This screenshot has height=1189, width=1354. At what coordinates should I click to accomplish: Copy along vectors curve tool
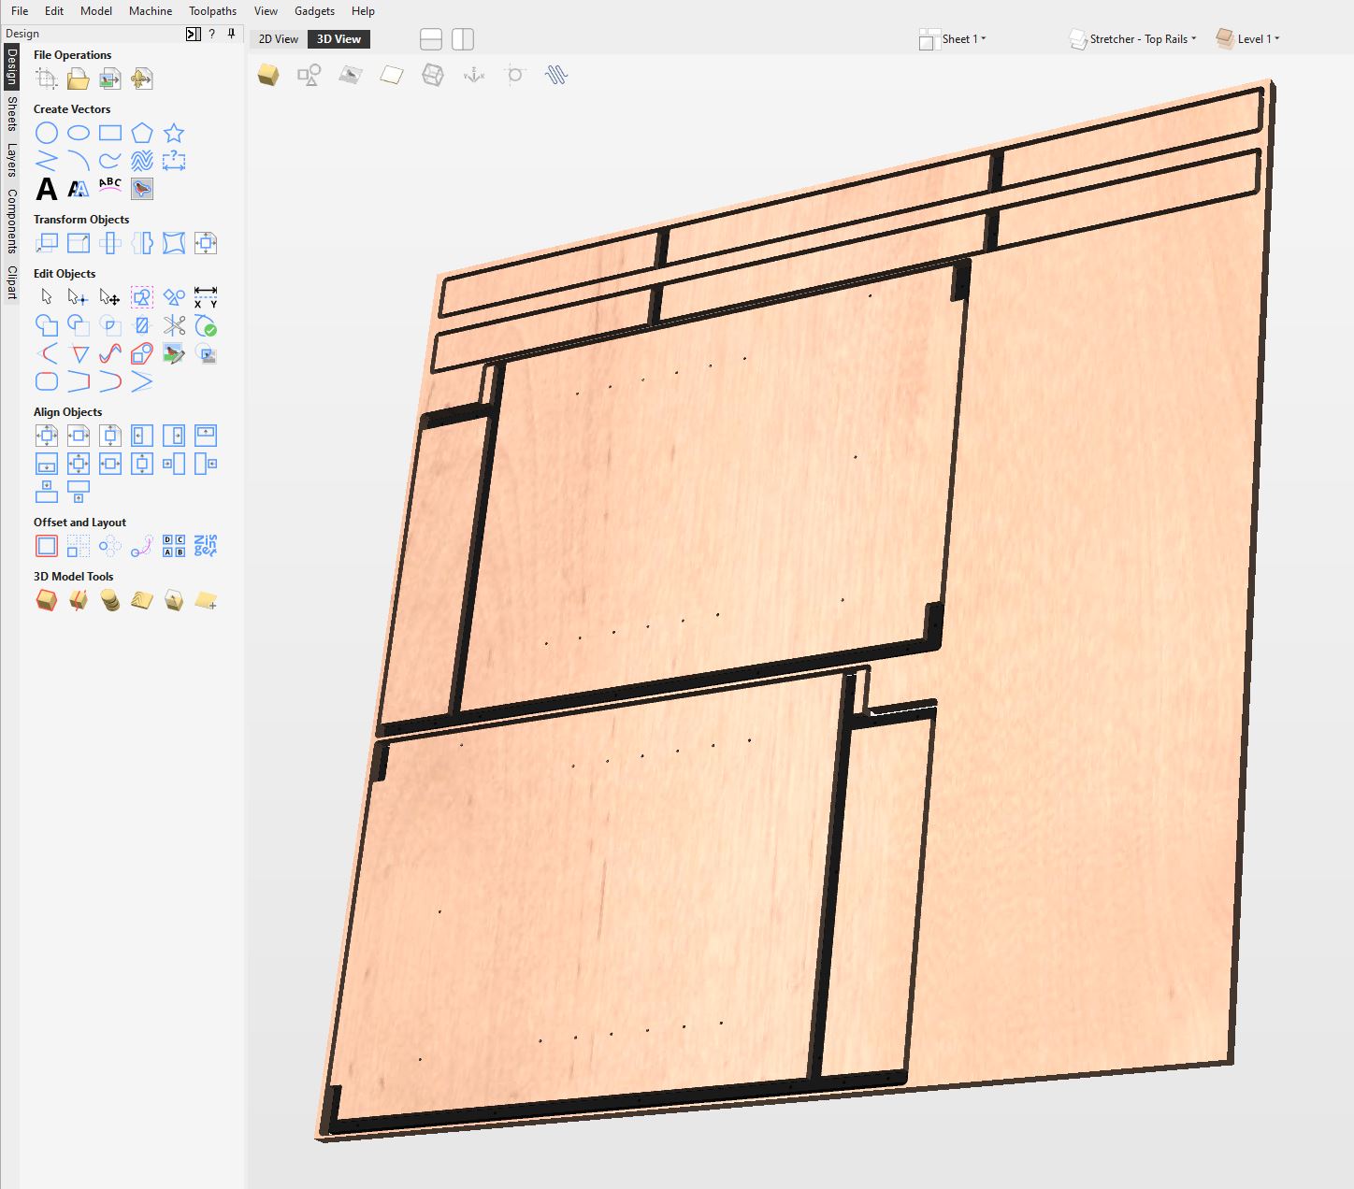point(142,546)
